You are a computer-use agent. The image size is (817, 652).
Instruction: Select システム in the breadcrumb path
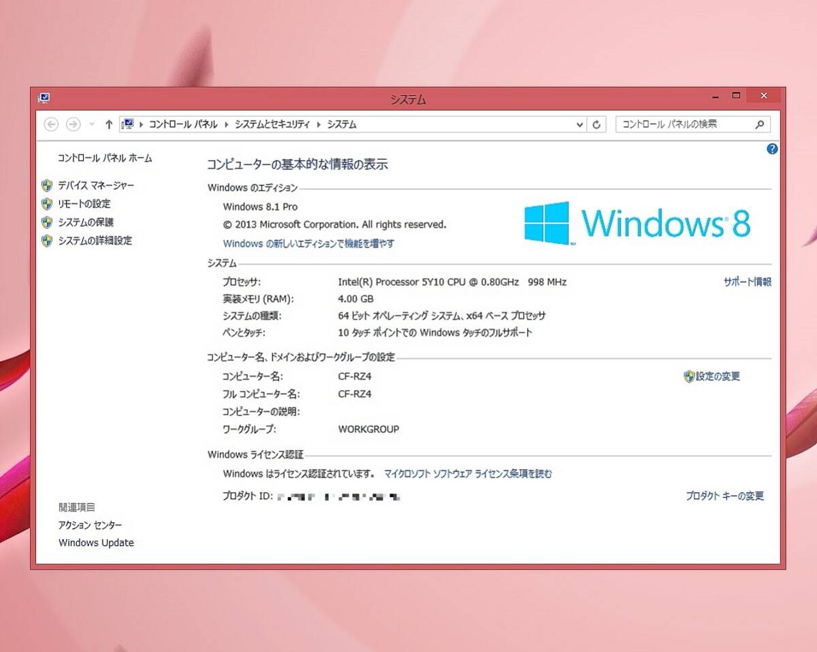[342, 124]
